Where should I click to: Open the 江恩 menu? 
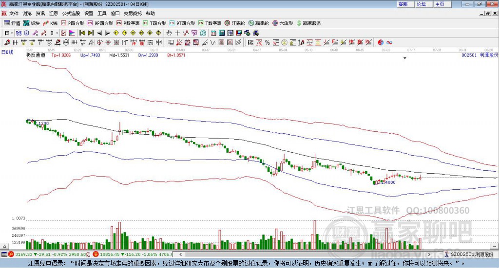click(54, 13)
